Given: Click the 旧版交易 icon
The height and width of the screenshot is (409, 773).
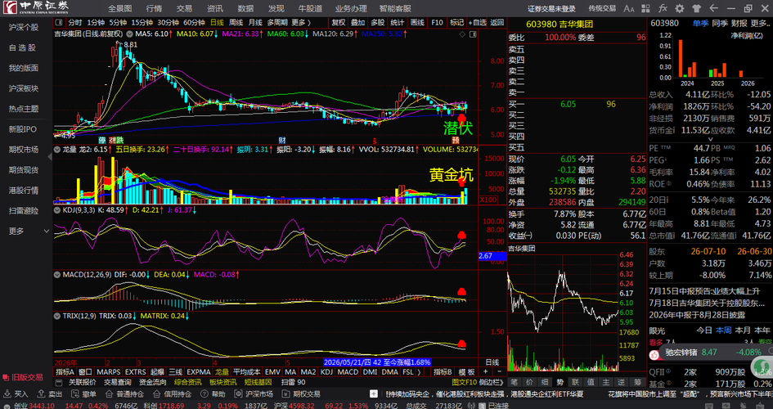Looking at the screenshot, I should pyautogui.click(x=6, y=377).
